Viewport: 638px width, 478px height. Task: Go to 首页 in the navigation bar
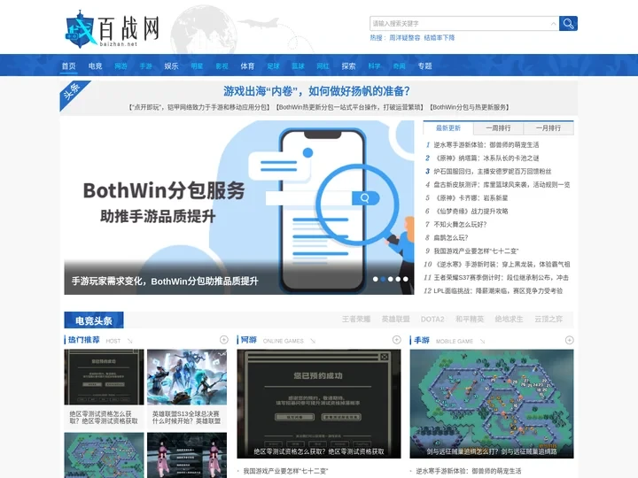[x=69, y=66]
